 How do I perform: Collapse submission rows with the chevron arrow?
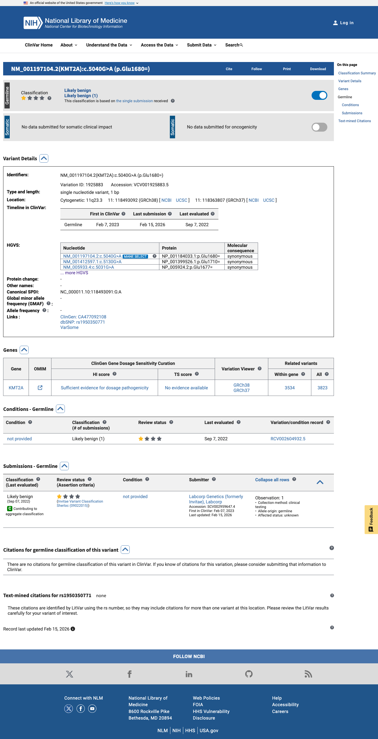click(320, 482)
